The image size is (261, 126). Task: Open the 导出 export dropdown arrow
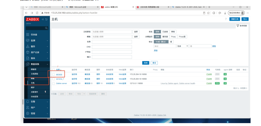coord(84,94)
